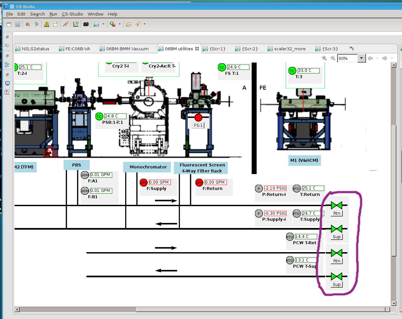402x319 pixels.
Task: Click the OPI display runtime icon
Action: [x=97, y=24]
